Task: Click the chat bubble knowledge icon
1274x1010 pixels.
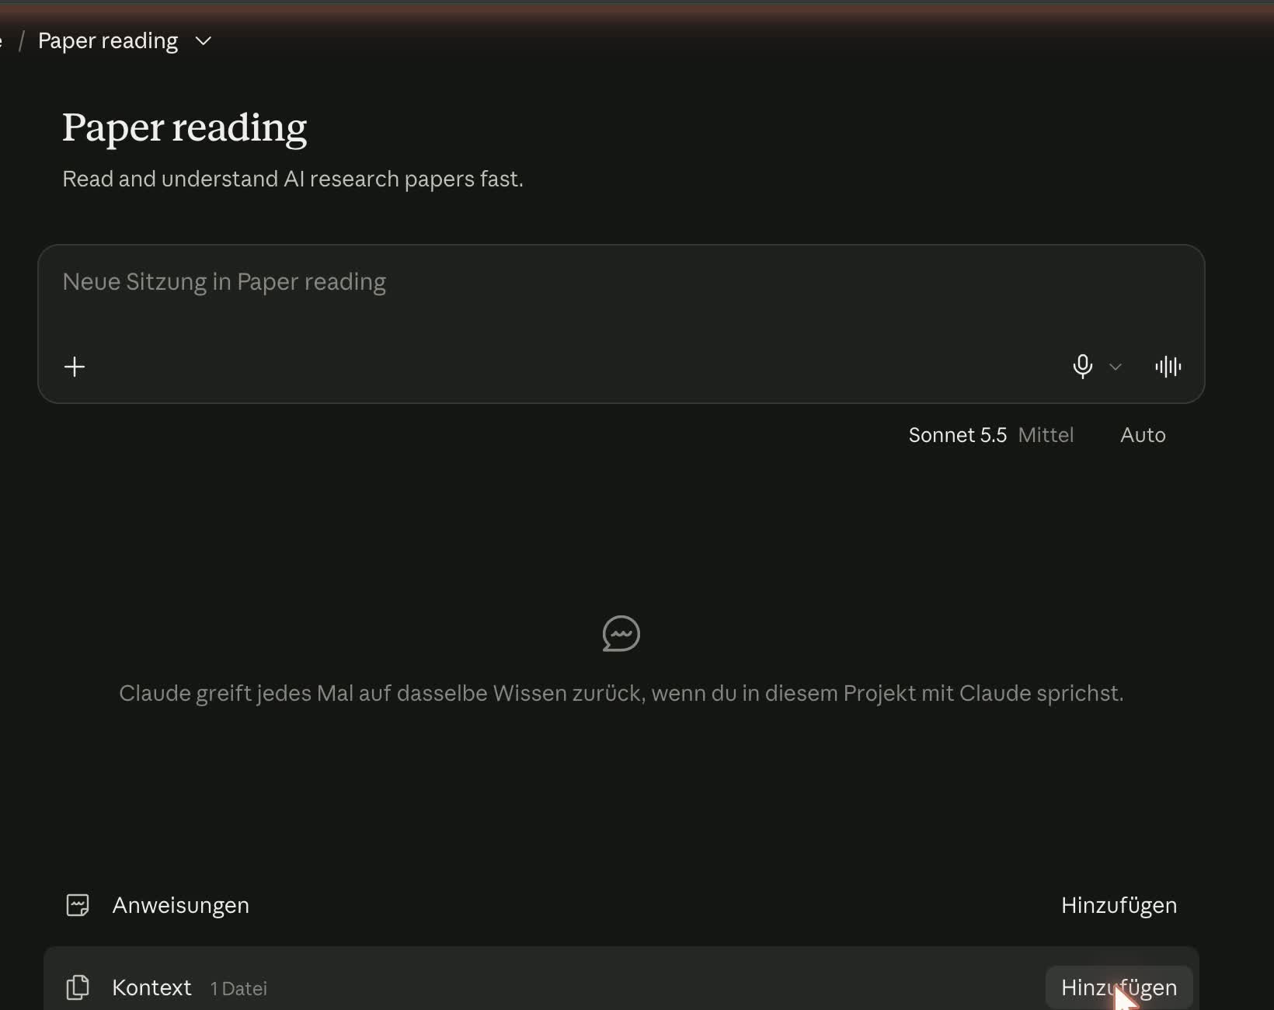Action: pyautogui.click(x=621, y=634)
